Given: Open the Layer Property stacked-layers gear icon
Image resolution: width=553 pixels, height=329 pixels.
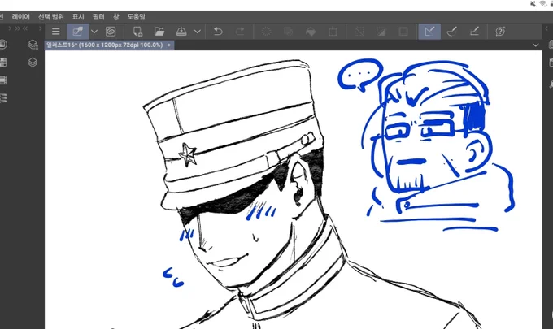Looking at the screenshot, I should [33, 45].
